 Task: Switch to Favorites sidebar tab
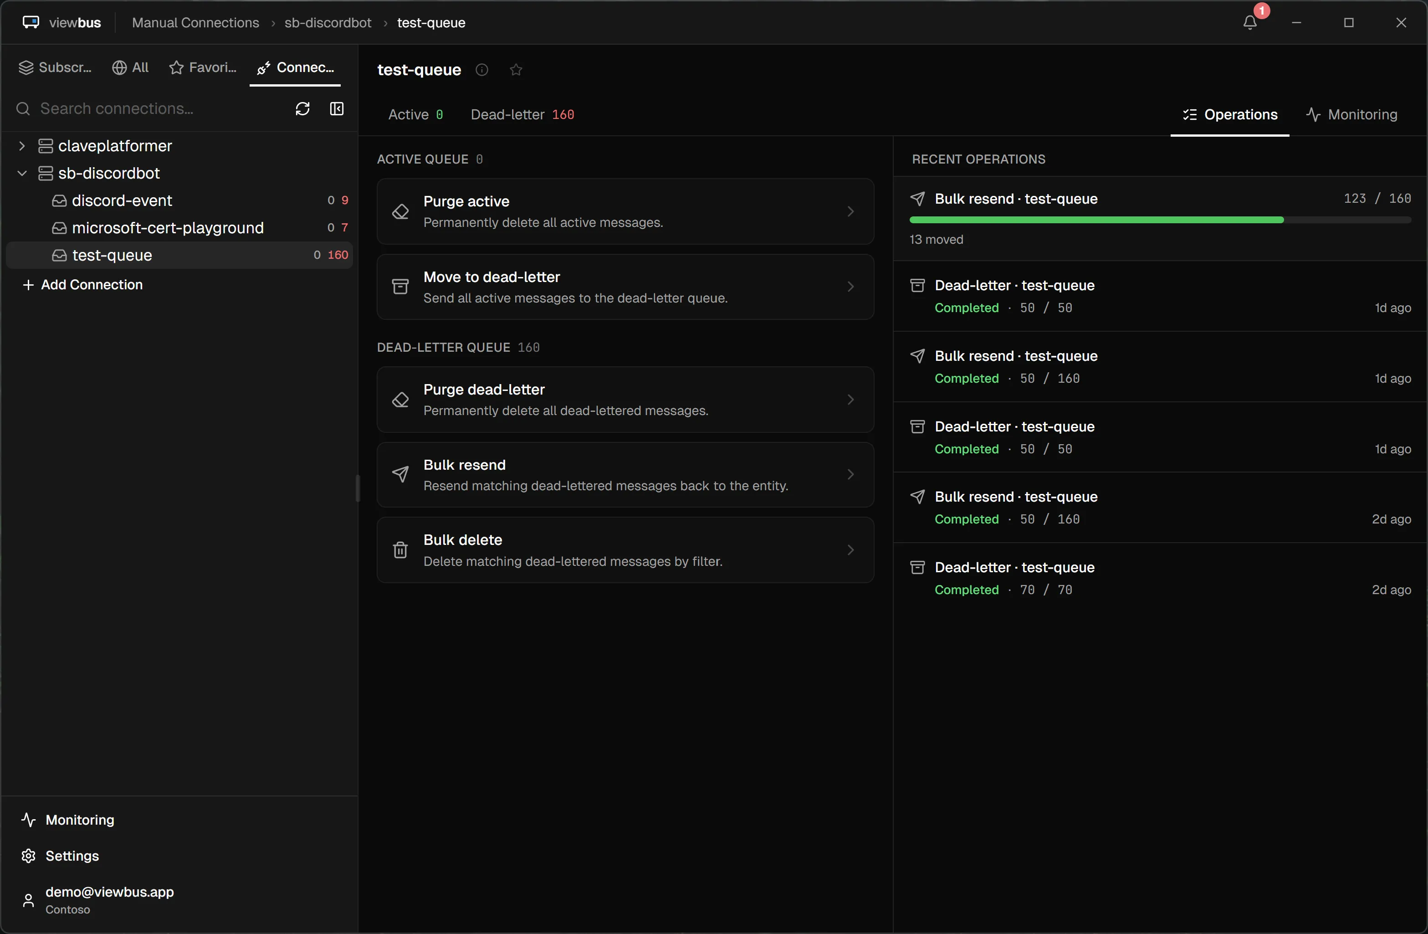(203, 67)
